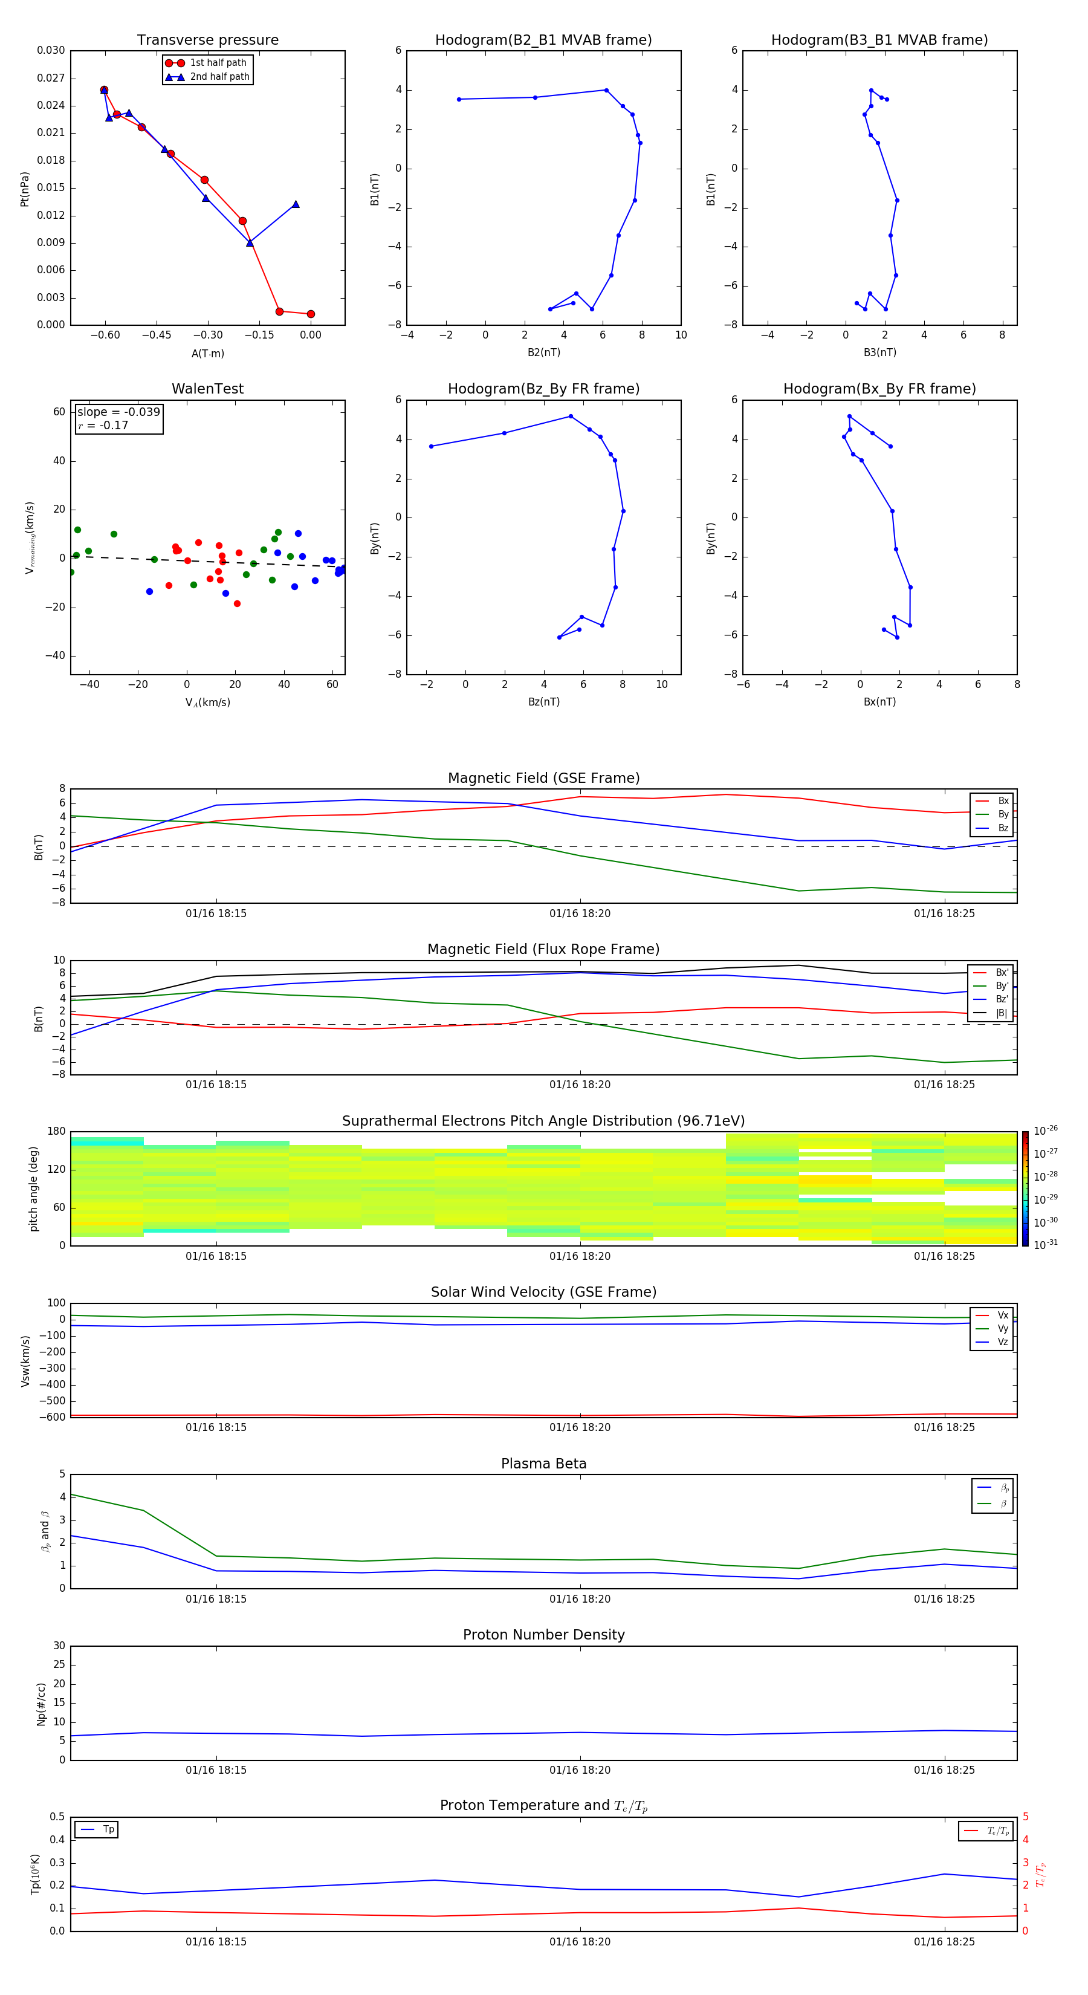Click the "Bz(nT)" x-axis label

click(x=543, y=702)
